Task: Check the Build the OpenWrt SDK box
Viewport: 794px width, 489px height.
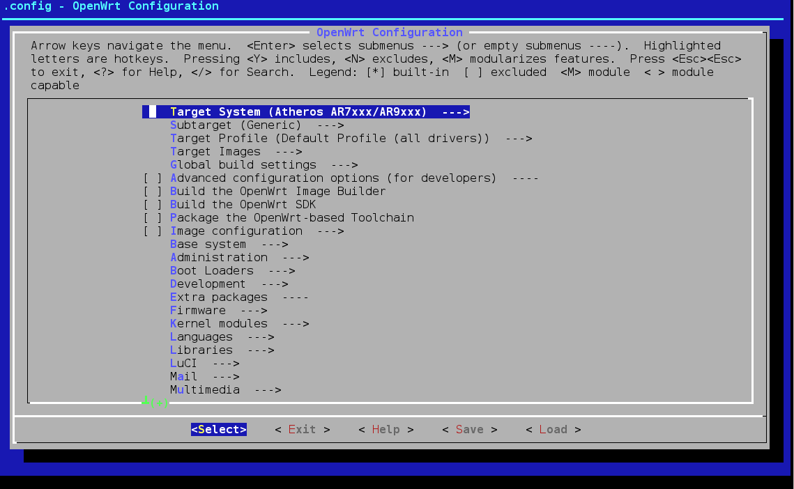Action: tap(153, 205)
